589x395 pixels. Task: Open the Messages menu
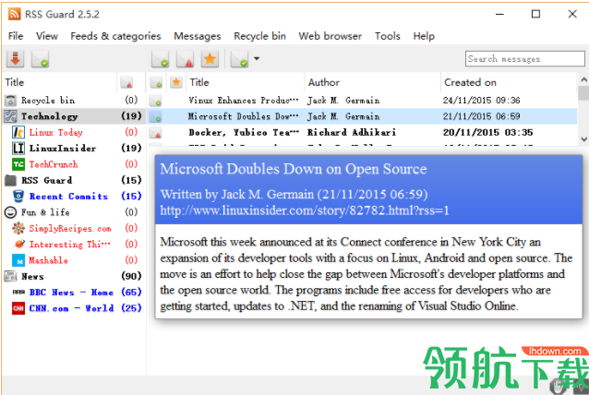[198, 36]
